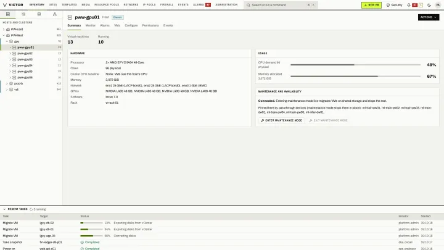Open the Security link
Image resolution: width=444 pixels, height=250 pixels.
tap(394, 5)
